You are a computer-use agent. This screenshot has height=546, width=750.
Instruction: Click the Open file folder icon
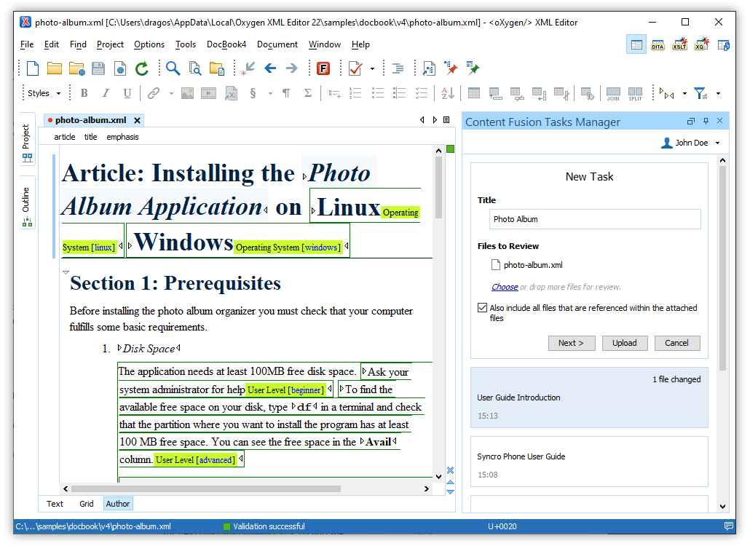pos(54,68)
